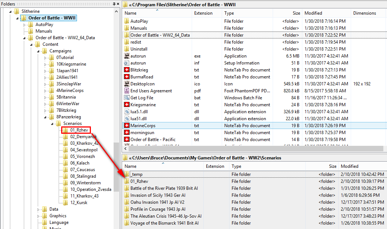Click the End Users Agreement PDF icon
This screenshot has height=229, width=387.
(126, 91)
